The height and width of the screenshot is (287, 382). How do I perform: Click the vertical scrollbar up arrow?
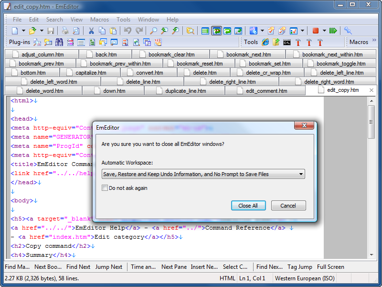coord(371,101)
